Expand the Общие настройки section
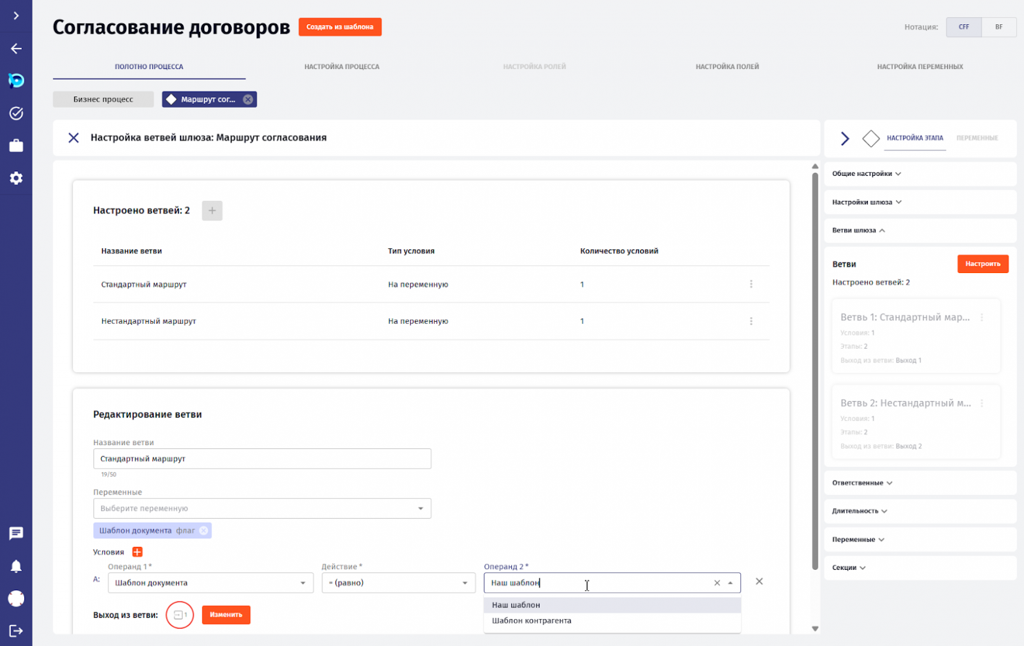1024x646 pixels. click(x=866, y=174)
